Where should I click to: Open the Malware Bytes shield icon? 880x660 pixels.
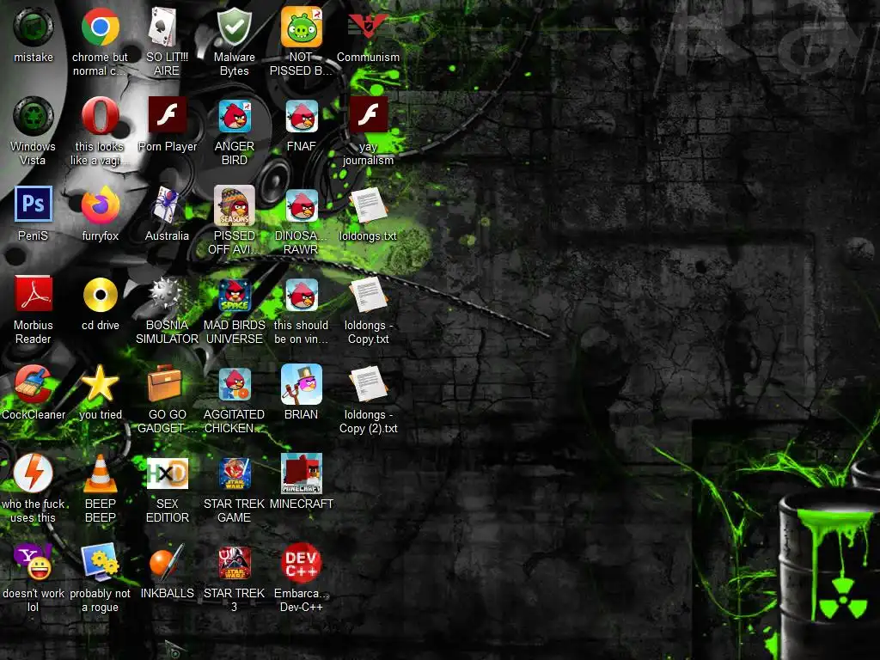[234, 27]
